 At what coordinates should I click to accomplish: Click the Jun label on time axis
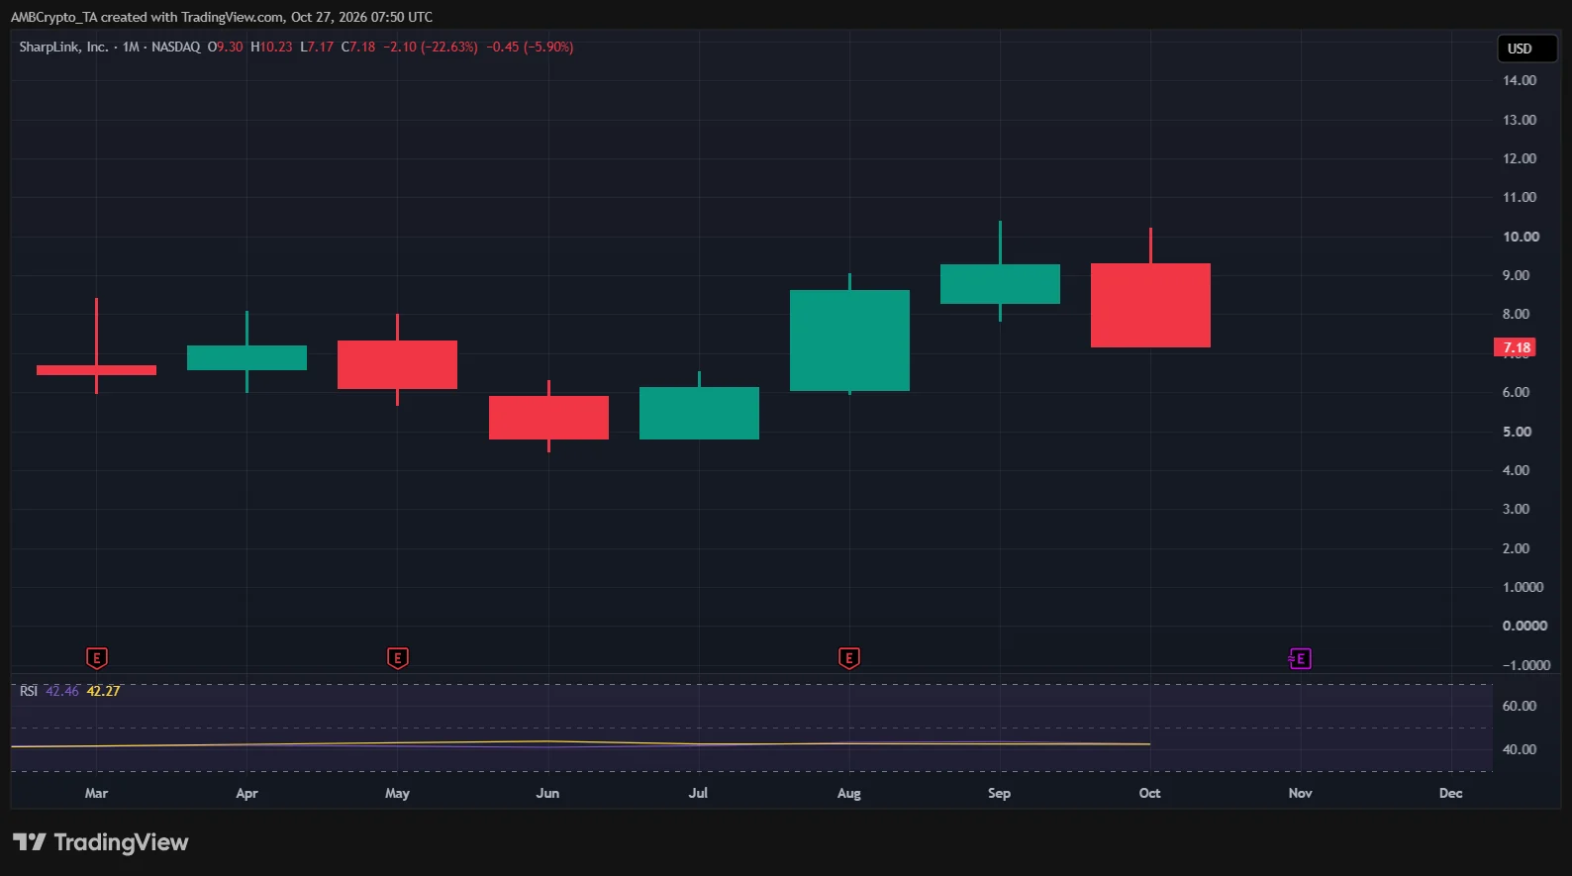(x=547, y=793)
